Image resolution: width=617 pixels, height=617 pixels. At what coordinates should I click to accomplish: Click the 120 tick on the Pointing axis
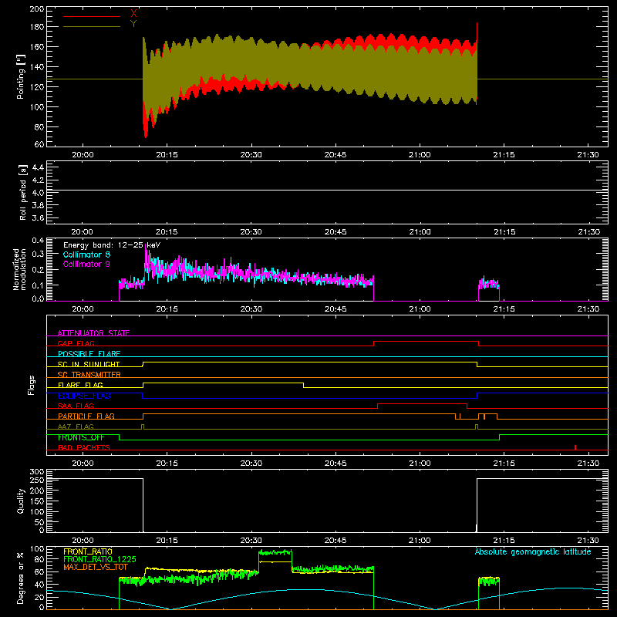(37, 87)
